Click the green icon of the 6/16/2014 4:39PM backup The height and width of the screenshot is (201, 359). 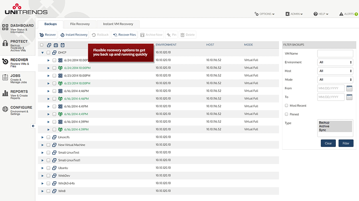60,129
